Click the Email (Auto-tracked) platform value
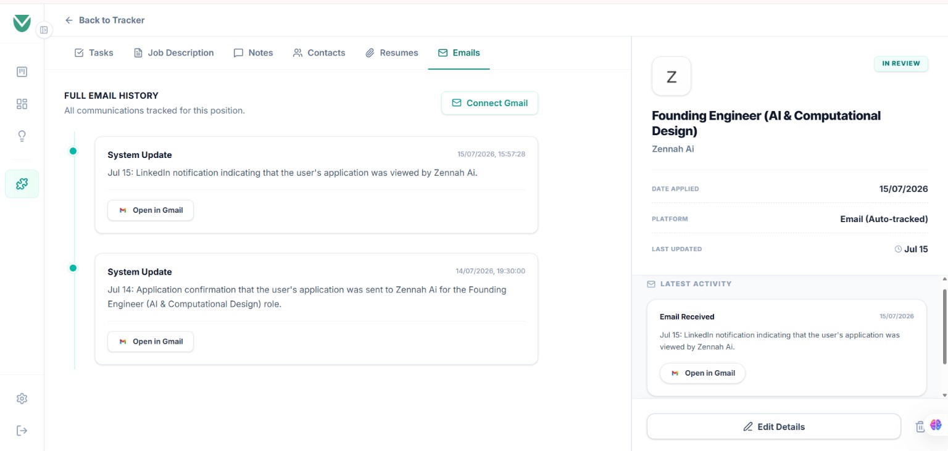 click(884, 219)
